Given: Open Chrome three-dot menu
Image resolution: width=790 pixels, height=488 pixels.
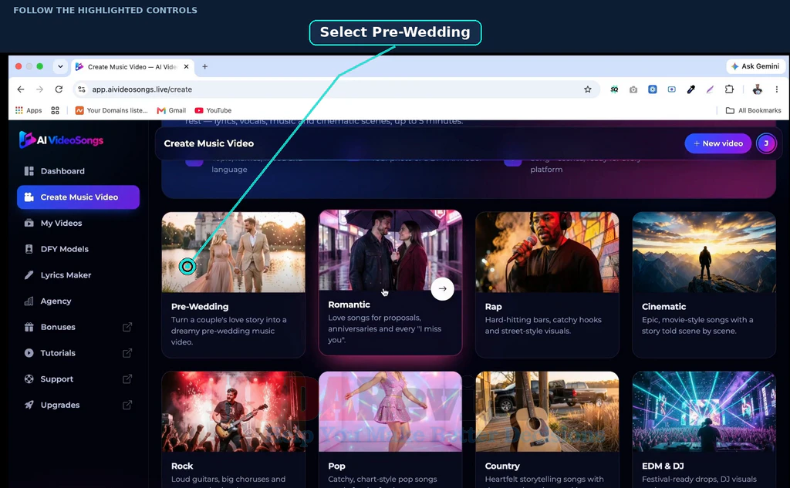Looking at the screenshot, I should pos(776,89).
